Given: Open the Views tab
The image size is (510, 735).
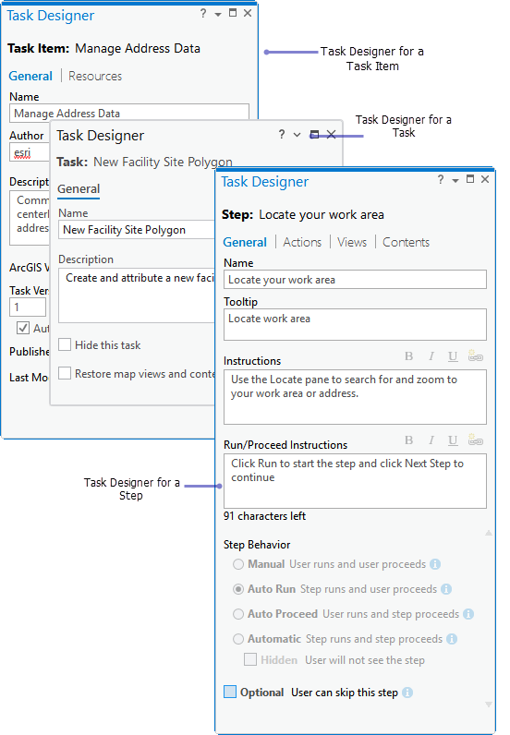Looking at the screenshot, I should [x=352, y=242].
